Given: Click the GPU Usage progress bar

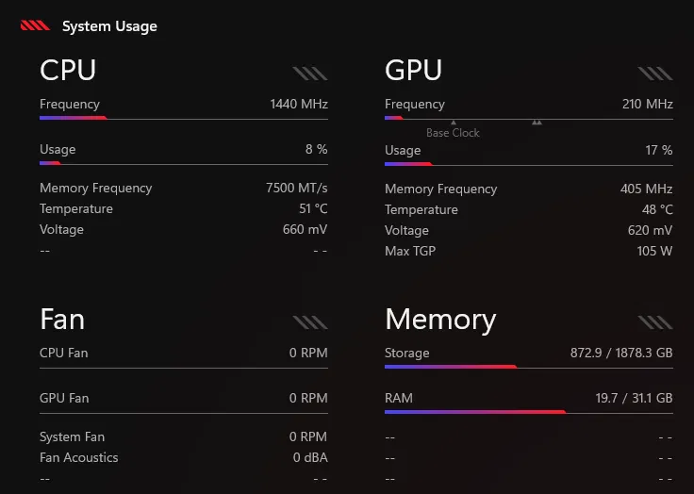Looking at the screenshot, I should [x=529, y=164].
